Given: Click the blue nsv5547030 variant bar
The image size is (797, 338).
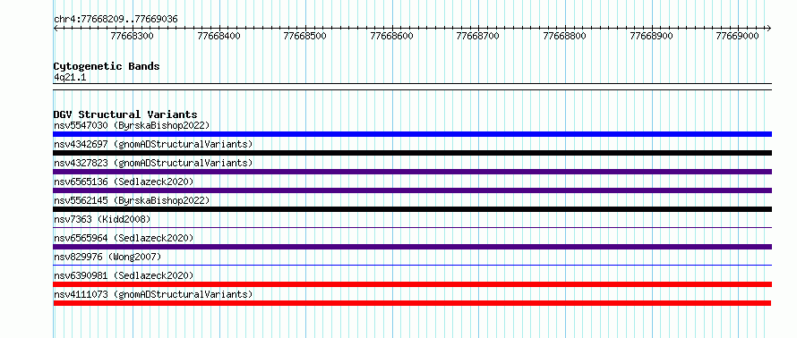Looking at the screenshot, I should [412, 134].
